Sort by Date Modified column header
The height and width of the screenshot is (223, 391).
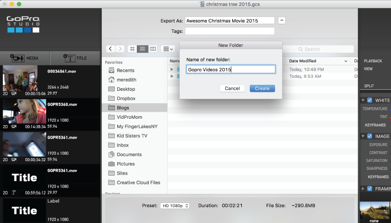click(318, 61)
